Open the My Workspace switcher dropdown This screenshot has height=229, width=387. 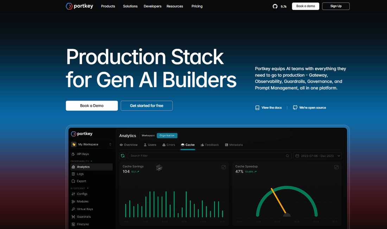point(91,144)
